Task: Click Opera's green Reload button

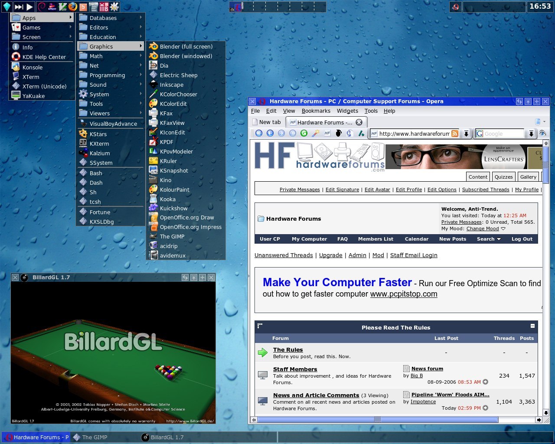Action: [x=304, y=134]
